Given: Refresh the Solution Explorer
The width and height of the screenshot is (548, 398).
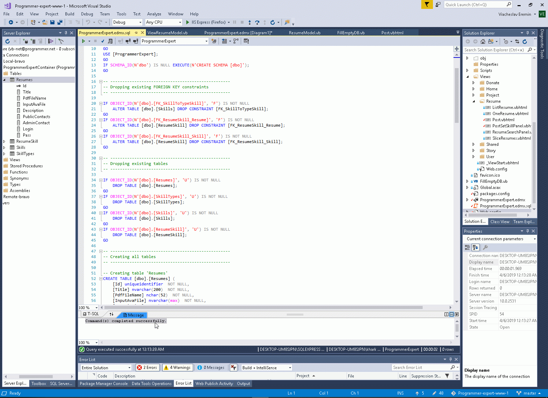Looking at the screenshot, I should tap(525, 41).
